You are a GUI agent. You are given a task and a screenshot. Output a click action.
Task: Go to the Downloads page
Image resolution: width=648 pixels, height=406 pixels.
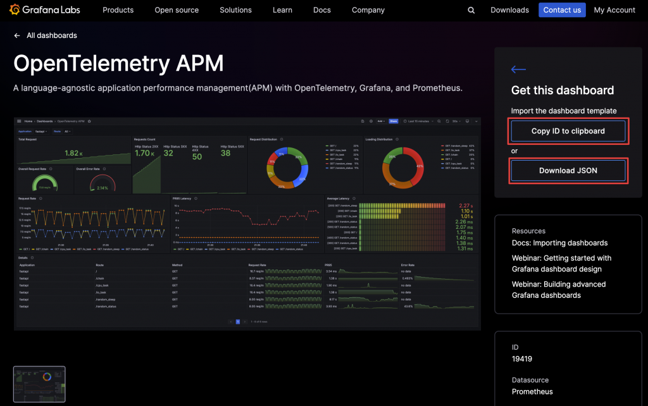tap(509, 10)
